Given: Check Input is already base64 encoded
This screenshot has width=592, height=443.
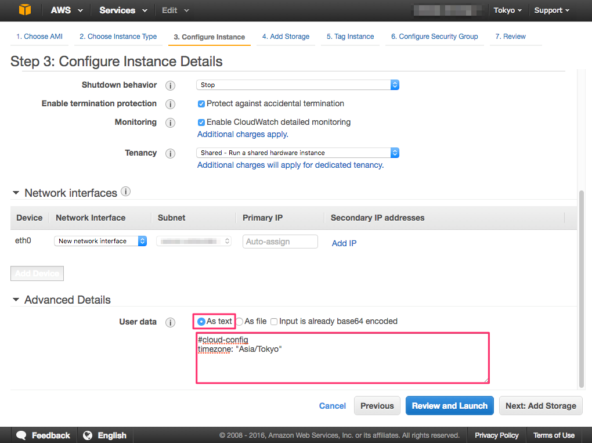Looking at the screenshot, I should pyautogui.click(x=274, y=322).
